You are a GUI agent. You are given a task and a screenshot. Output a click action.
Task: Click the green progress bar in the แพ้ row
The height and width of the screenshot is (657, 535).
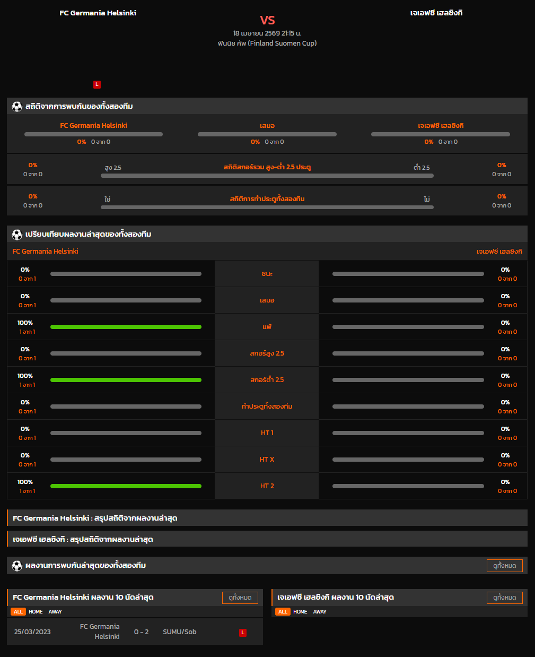[126, 327]
